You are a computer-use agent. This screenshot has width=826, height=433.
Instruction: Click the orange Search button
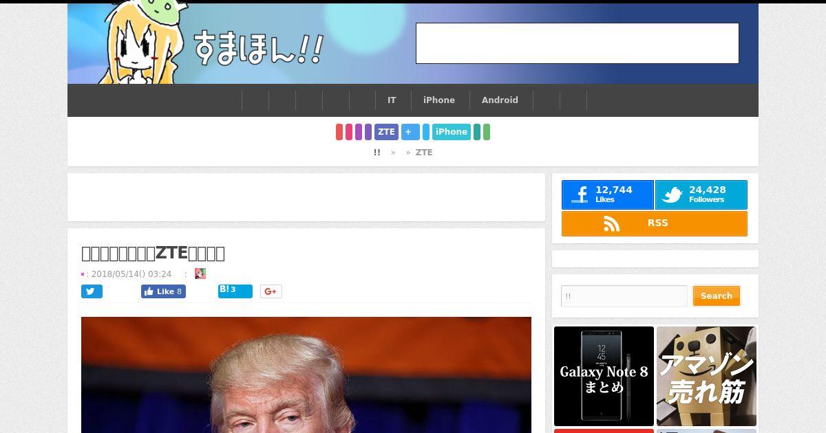point(717,296)
